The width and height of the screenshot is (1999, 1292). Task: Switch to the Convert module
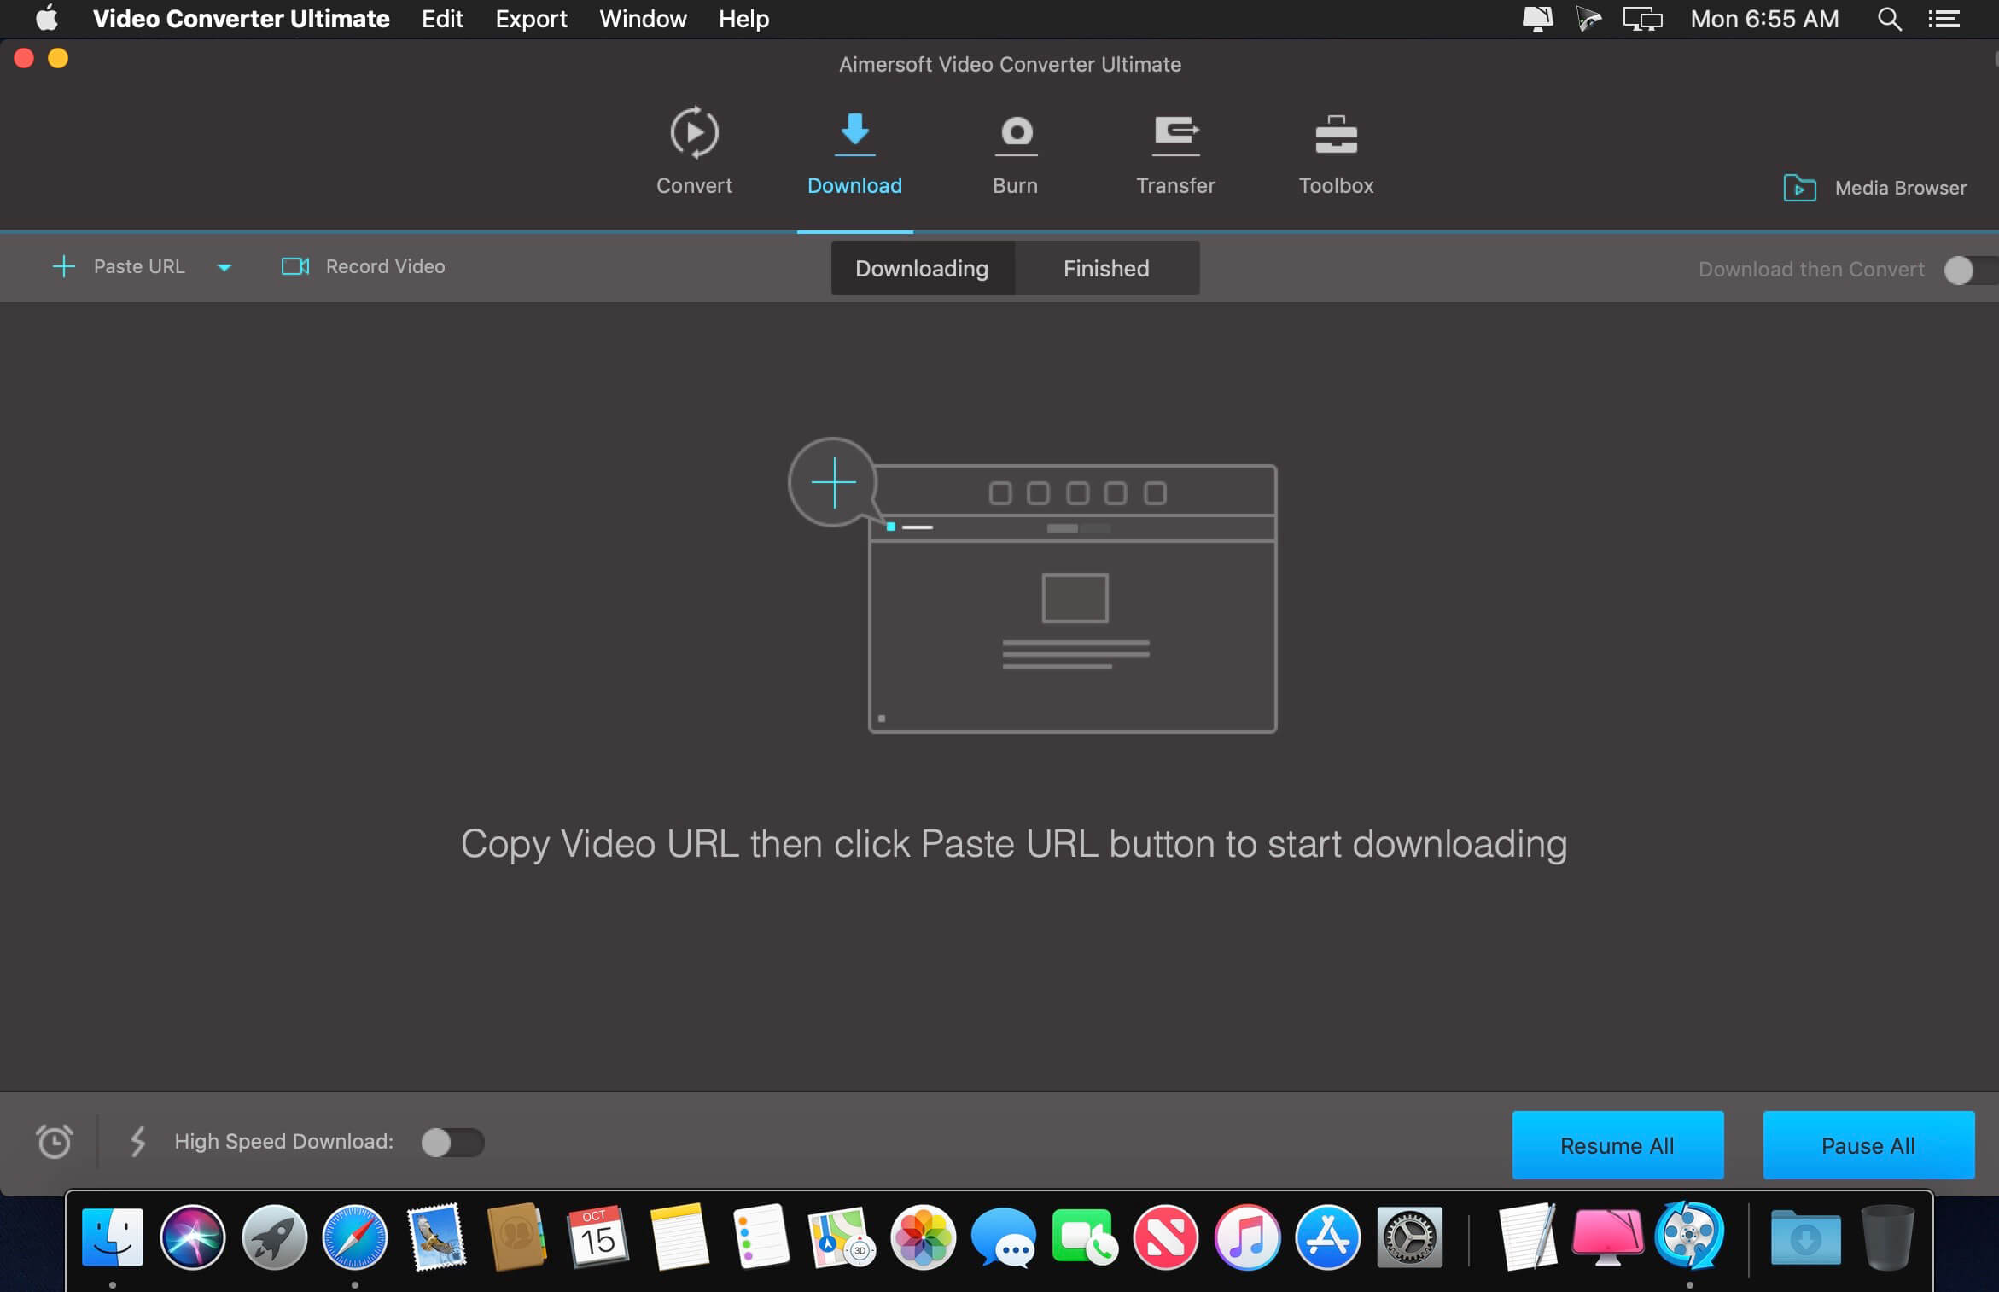(x=694, y=149)
